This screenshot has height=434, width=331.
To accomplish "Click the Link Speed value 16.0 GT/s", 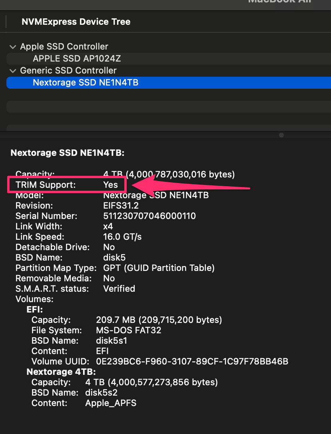I will click(x=122, y=237).
